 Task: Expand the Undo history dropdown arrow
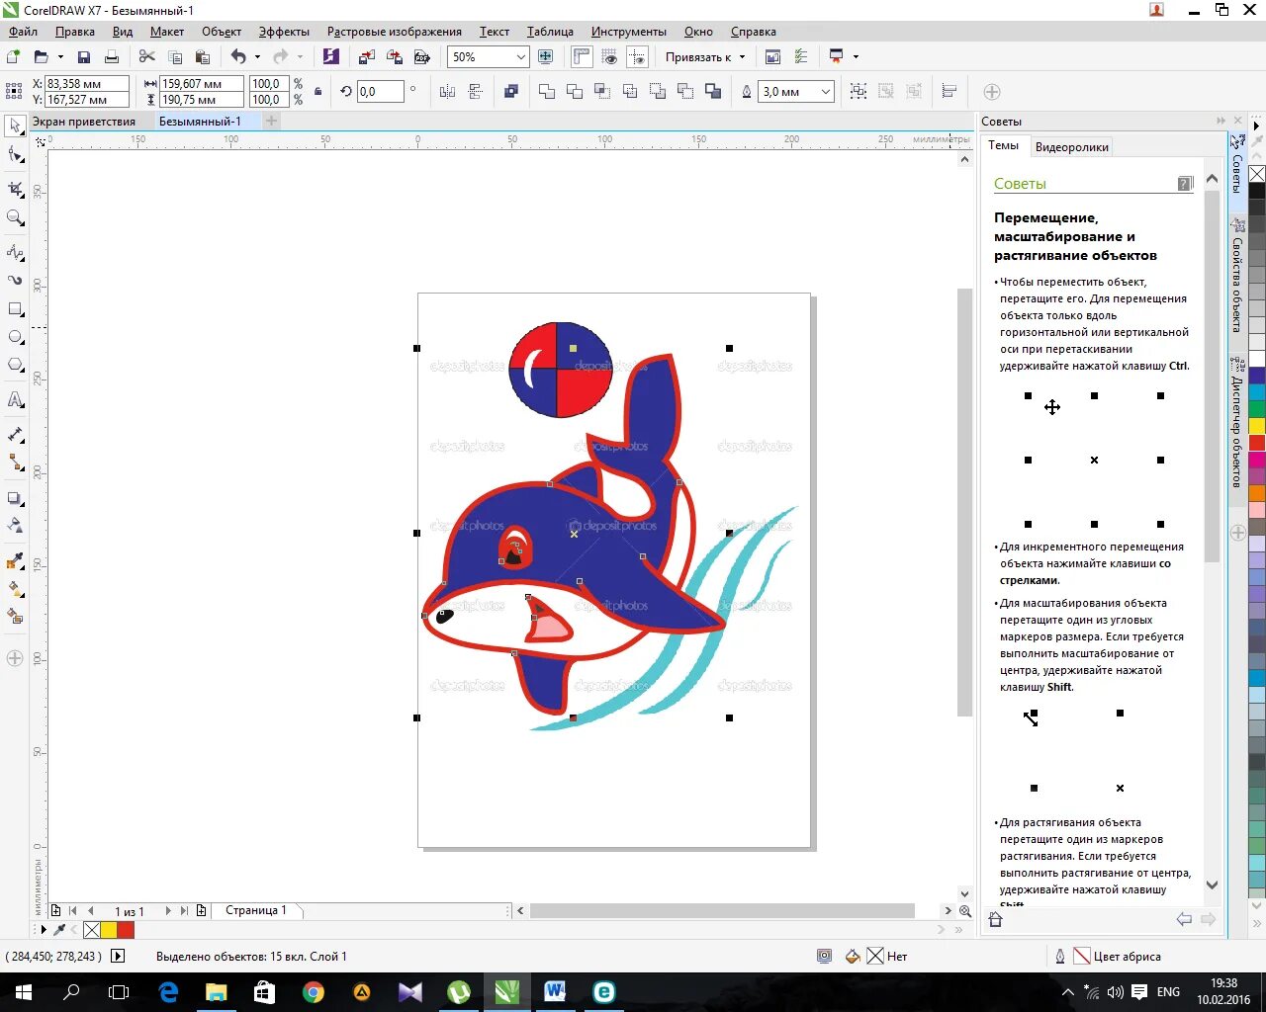coord(257,57)
